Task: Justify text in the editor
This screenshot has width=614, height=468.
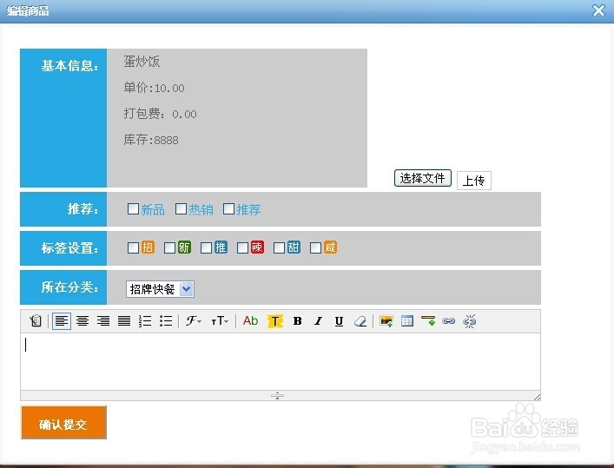Action: click(124, 320)
